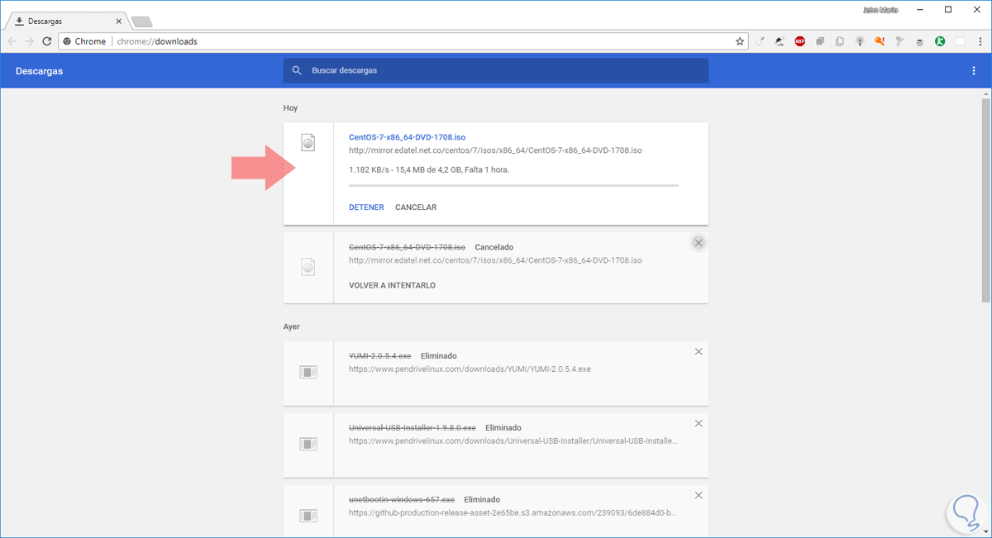Open the Descargas page three-dot options menu

click(x=974, y=71)
